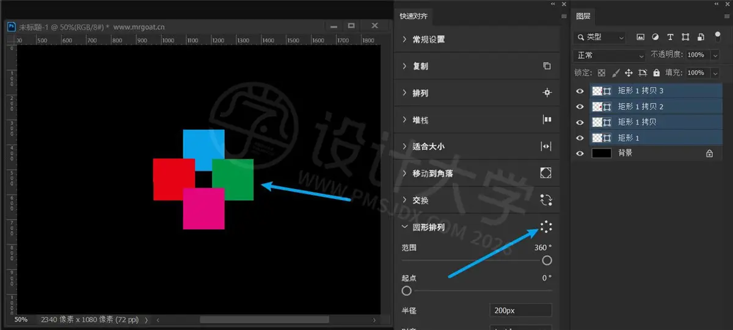The image size is (733, 330).
Task: Select the 图层 panel tab
Action: point(583,16)
